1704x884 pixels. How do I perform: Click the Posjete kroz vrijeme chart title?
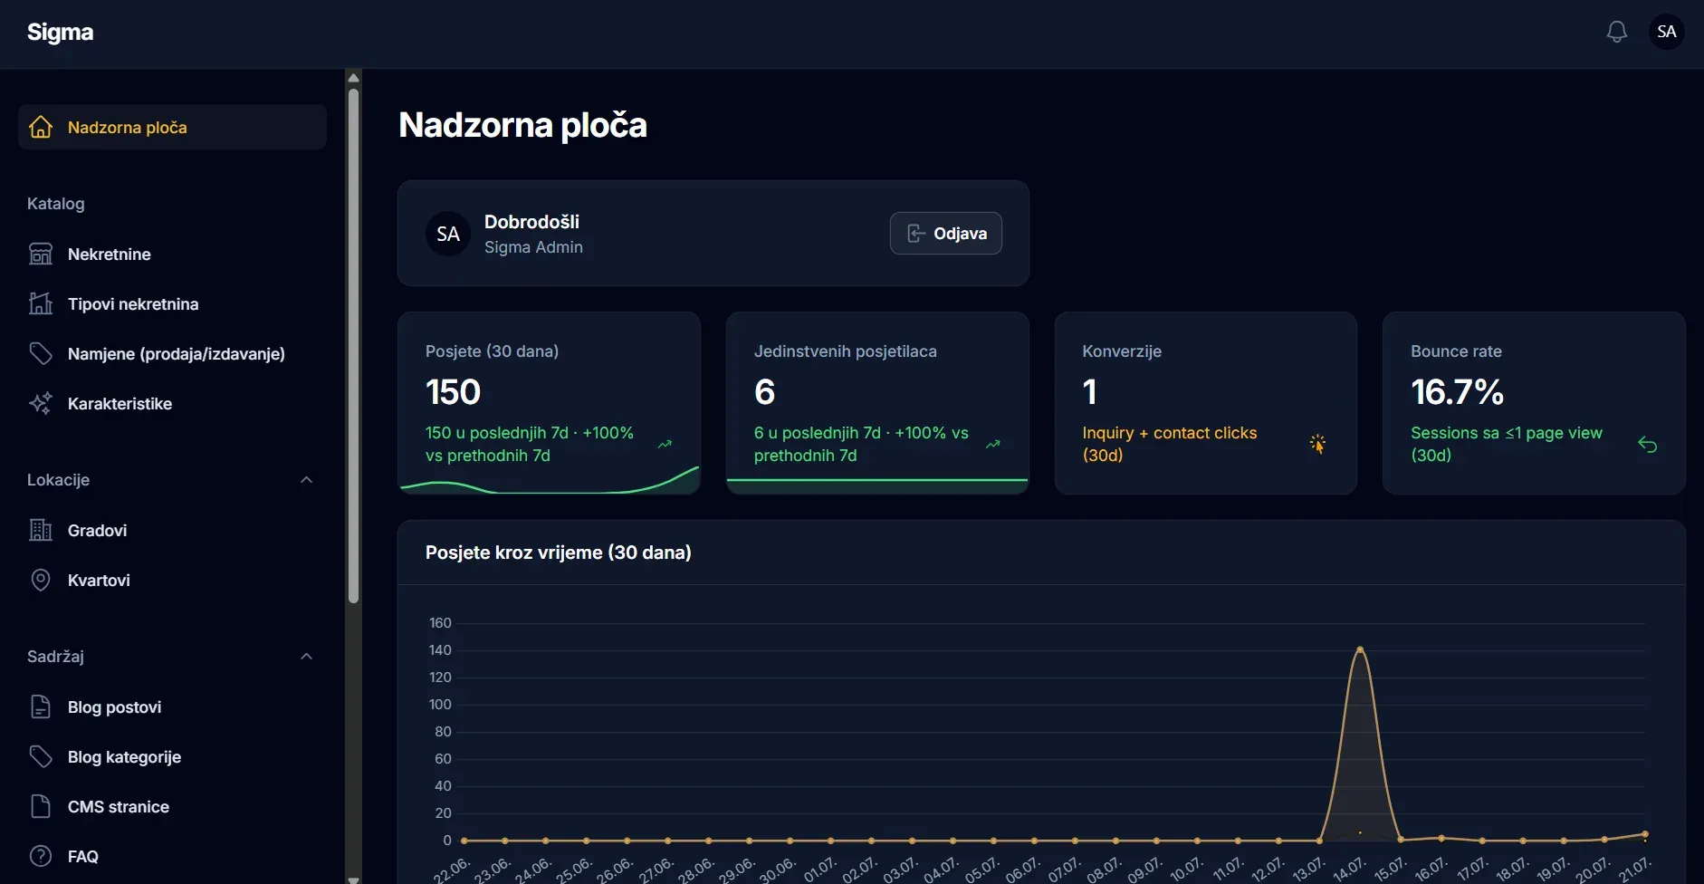click(x=559, y=552)
